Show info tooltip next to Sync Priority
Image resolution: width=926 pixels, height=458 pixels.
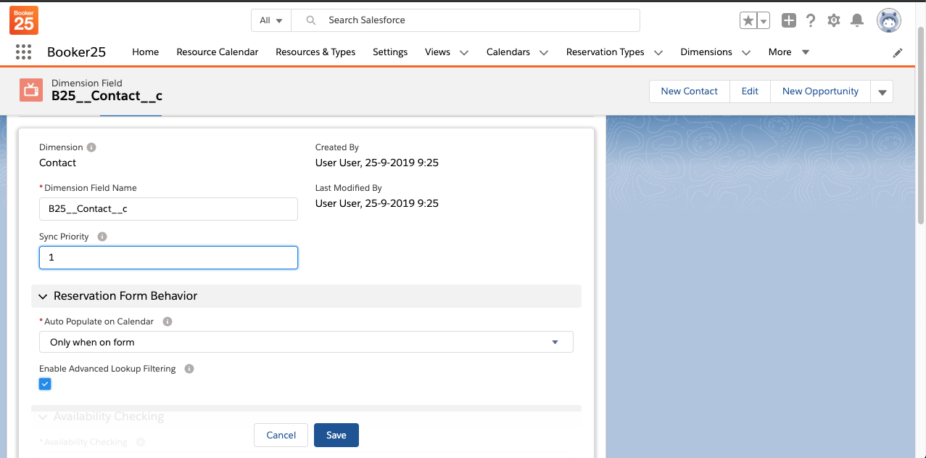(x=102, y=237)
